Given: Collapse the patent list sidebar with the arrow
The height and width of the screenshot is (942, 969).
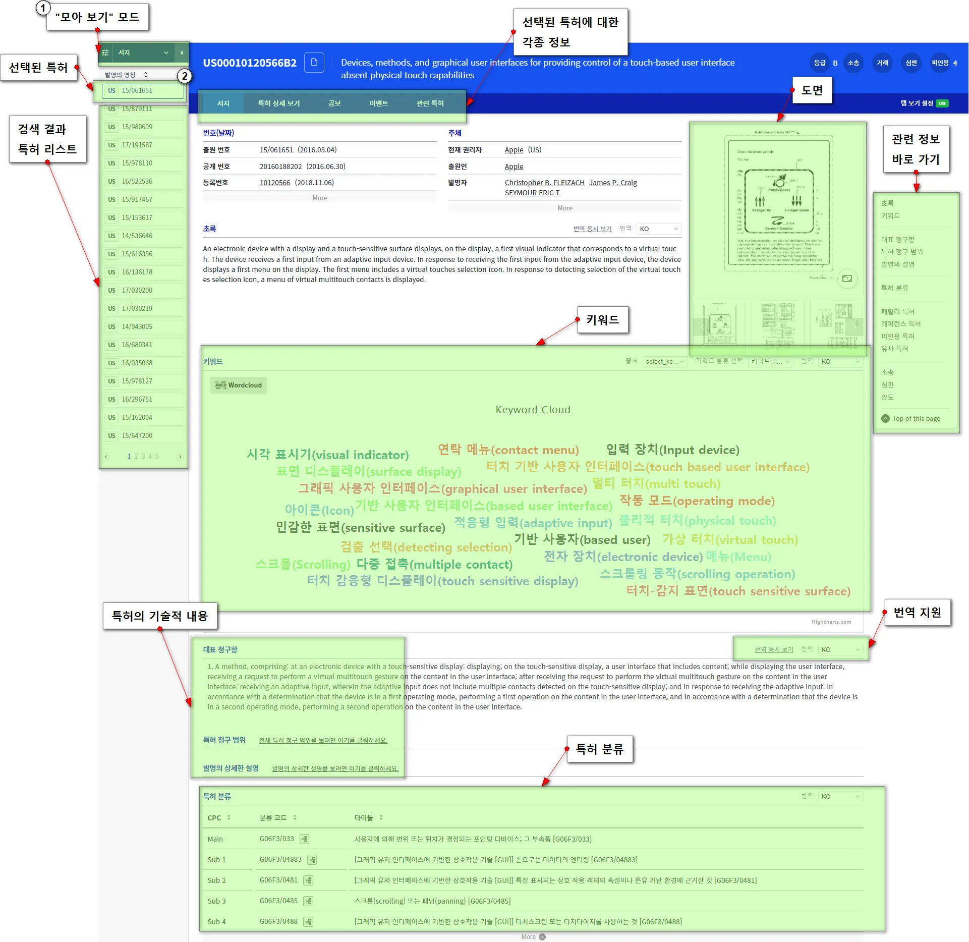Looking at the screenshot, I should pyautogui.click(x=182, y=53).
